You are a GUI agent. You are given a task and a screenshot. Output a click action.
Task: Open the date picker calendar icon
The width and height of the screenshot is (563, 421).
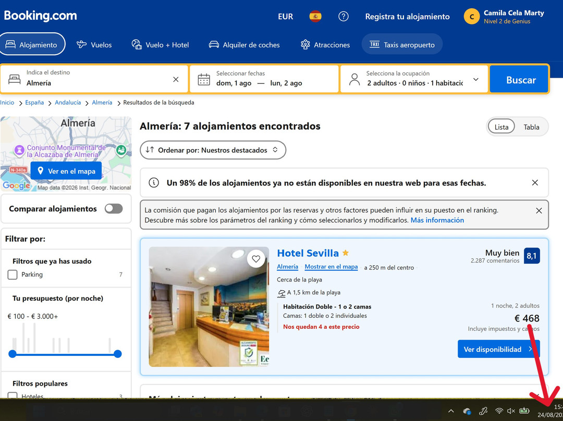point(204,80)
